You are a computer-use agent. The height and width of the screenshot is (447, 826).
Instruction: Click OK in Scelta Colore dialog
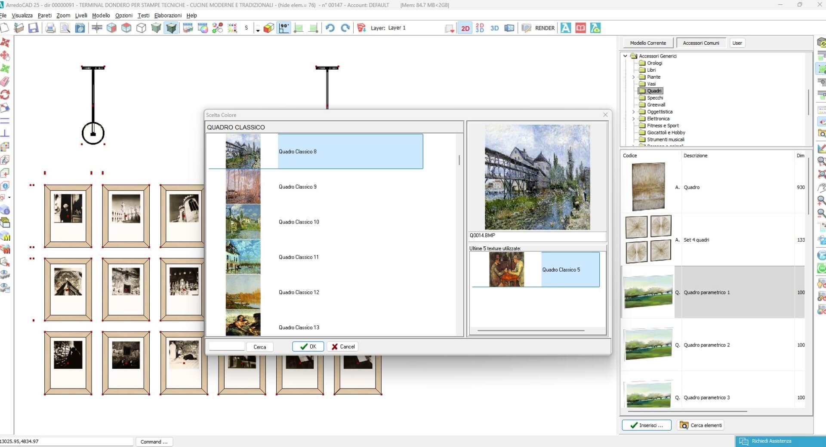308,346
